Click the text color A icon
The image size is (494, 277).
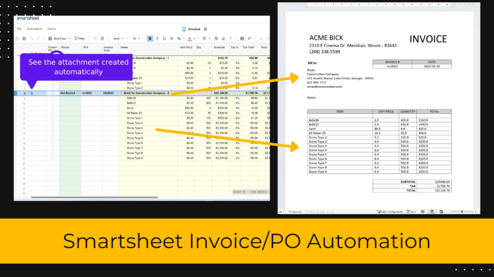coord(190,39)
